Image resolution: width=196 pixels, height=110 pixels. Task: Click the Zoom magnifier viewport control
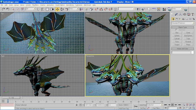184,105
